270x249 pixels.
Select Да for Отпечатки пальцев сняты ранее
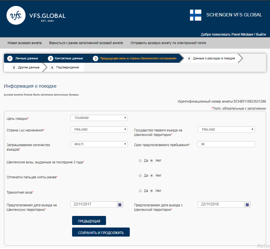(x=140, y=176)
